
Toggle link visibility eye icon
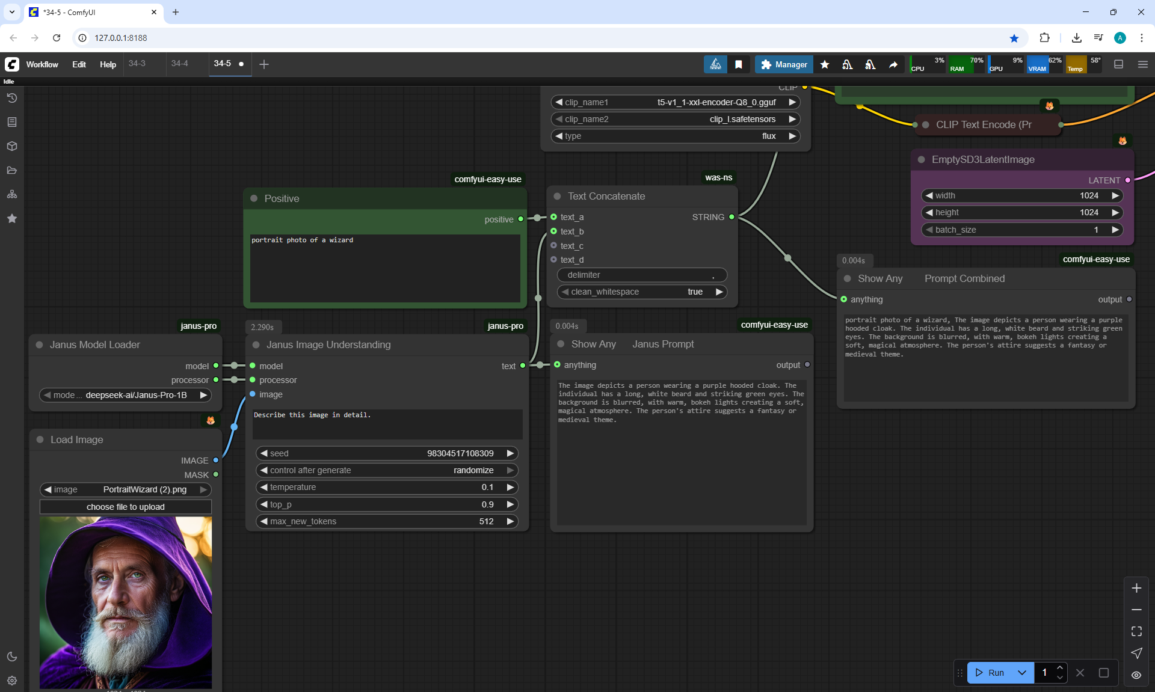pyautogui.click(x=1136, y=675)
